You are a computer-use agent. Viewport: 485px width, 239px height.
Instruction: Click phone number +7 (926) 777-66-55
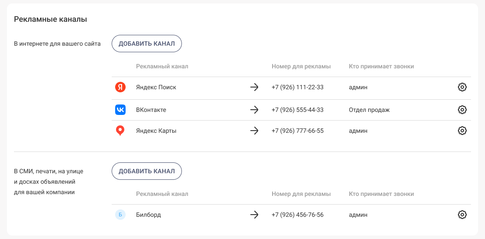pos(297,131)
